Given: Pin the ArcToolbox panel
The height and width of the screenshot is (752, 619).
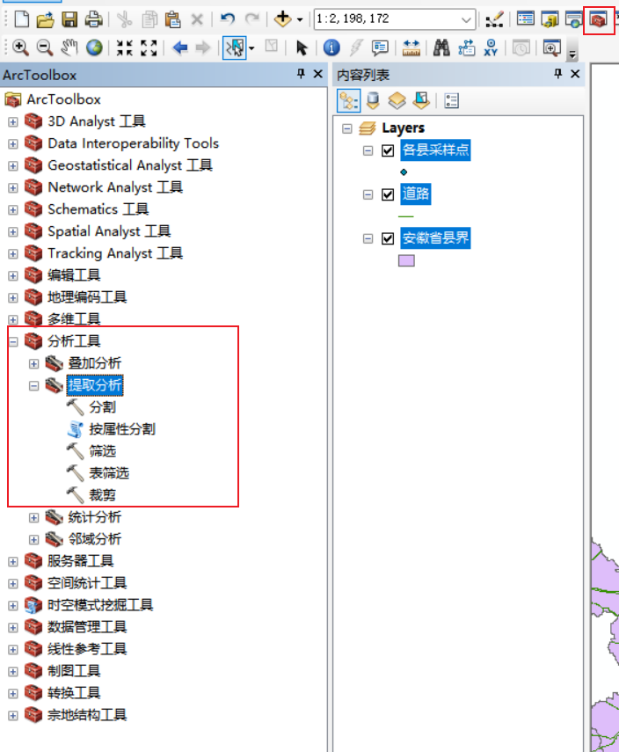Looking at the screenshot, I should (x=301, y=74).
